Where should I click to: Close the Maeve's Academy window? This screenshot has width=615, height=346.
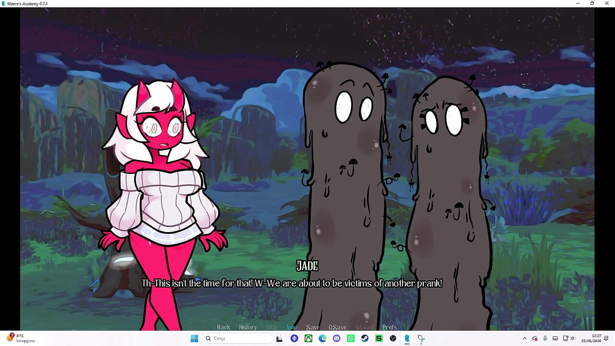click(607, 3)
